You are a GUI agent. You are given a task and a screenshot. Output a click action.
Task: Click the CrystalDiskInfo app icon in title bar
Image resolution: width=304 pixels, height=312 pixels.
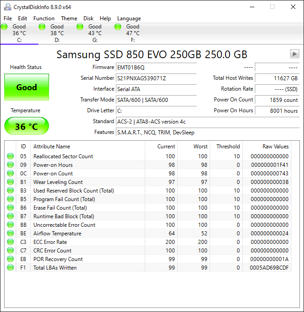coord(8,7)
